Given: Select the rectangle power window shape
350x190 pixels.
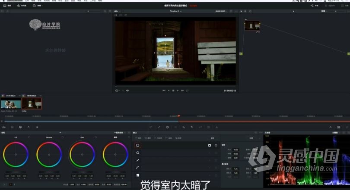Looking at the screenshot, I should click(138, 145).
